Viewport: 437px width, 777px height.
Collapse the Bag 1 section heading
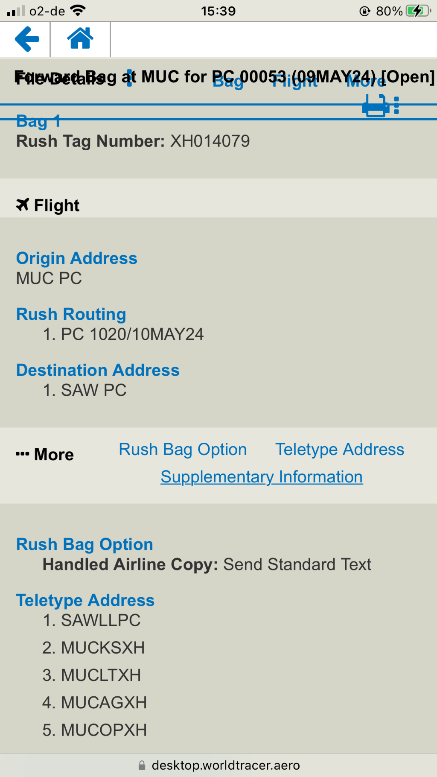(38, 121)
